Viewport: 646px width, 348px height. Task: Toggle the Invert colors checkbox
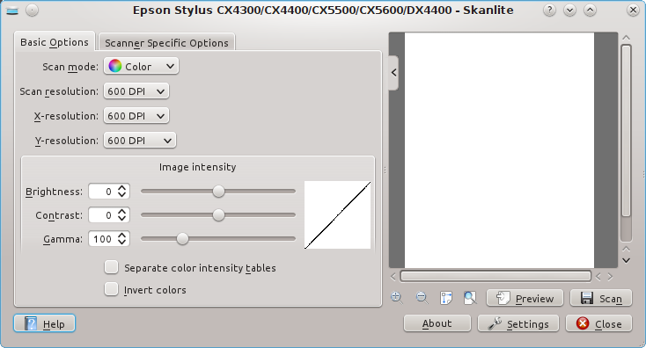(111, 289)
